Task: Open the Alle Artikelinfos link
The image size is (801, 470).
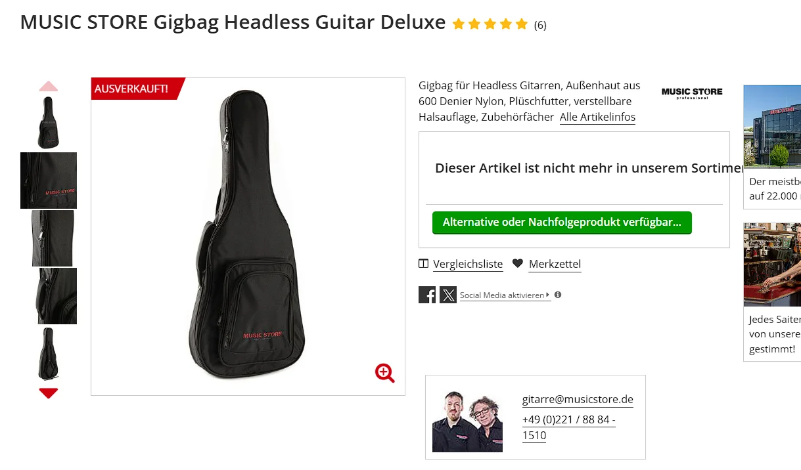Action: pyautogui.click(x=597, y=117)
